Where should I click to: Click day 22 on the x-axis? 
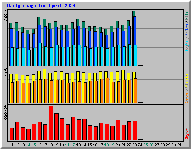click(129, 145)
